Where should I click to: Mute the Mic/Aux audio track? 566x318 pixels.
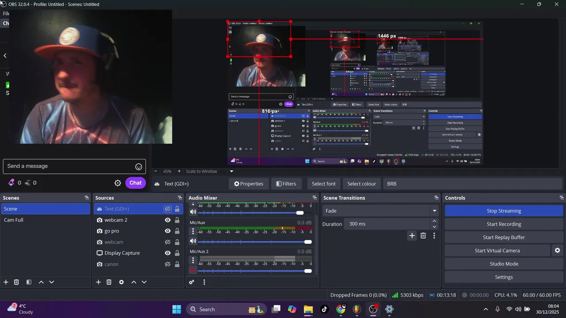[x=193, y=241]
